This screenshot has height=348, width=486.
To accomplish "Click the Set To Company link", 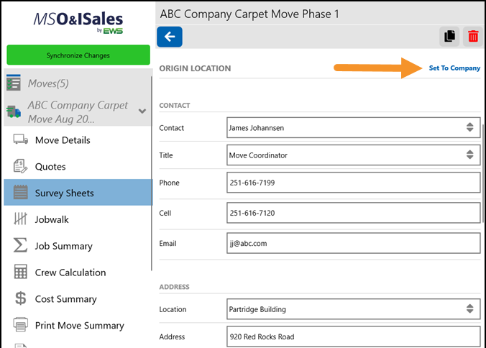I will (454, 68).
